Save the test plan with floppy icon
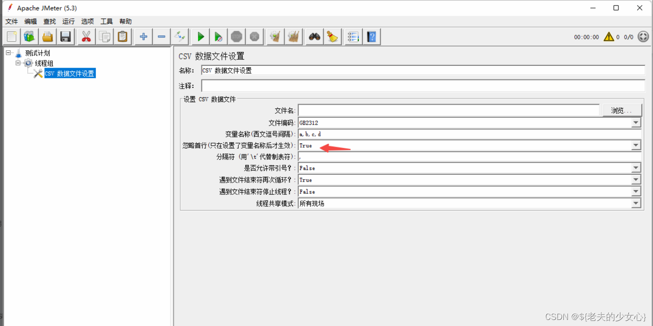The width and height of the screenshot is (653, 326). pyautogui.click(x=66, y=36)
